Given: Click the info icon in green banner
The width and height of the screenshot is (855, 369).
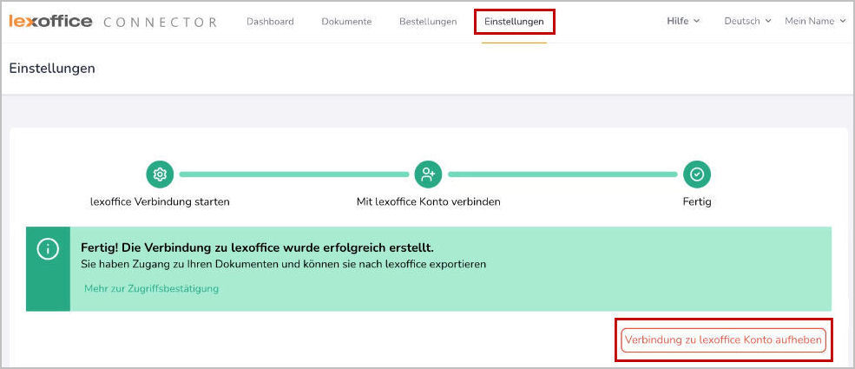Looking at the screenshot, I should point(48,249).
